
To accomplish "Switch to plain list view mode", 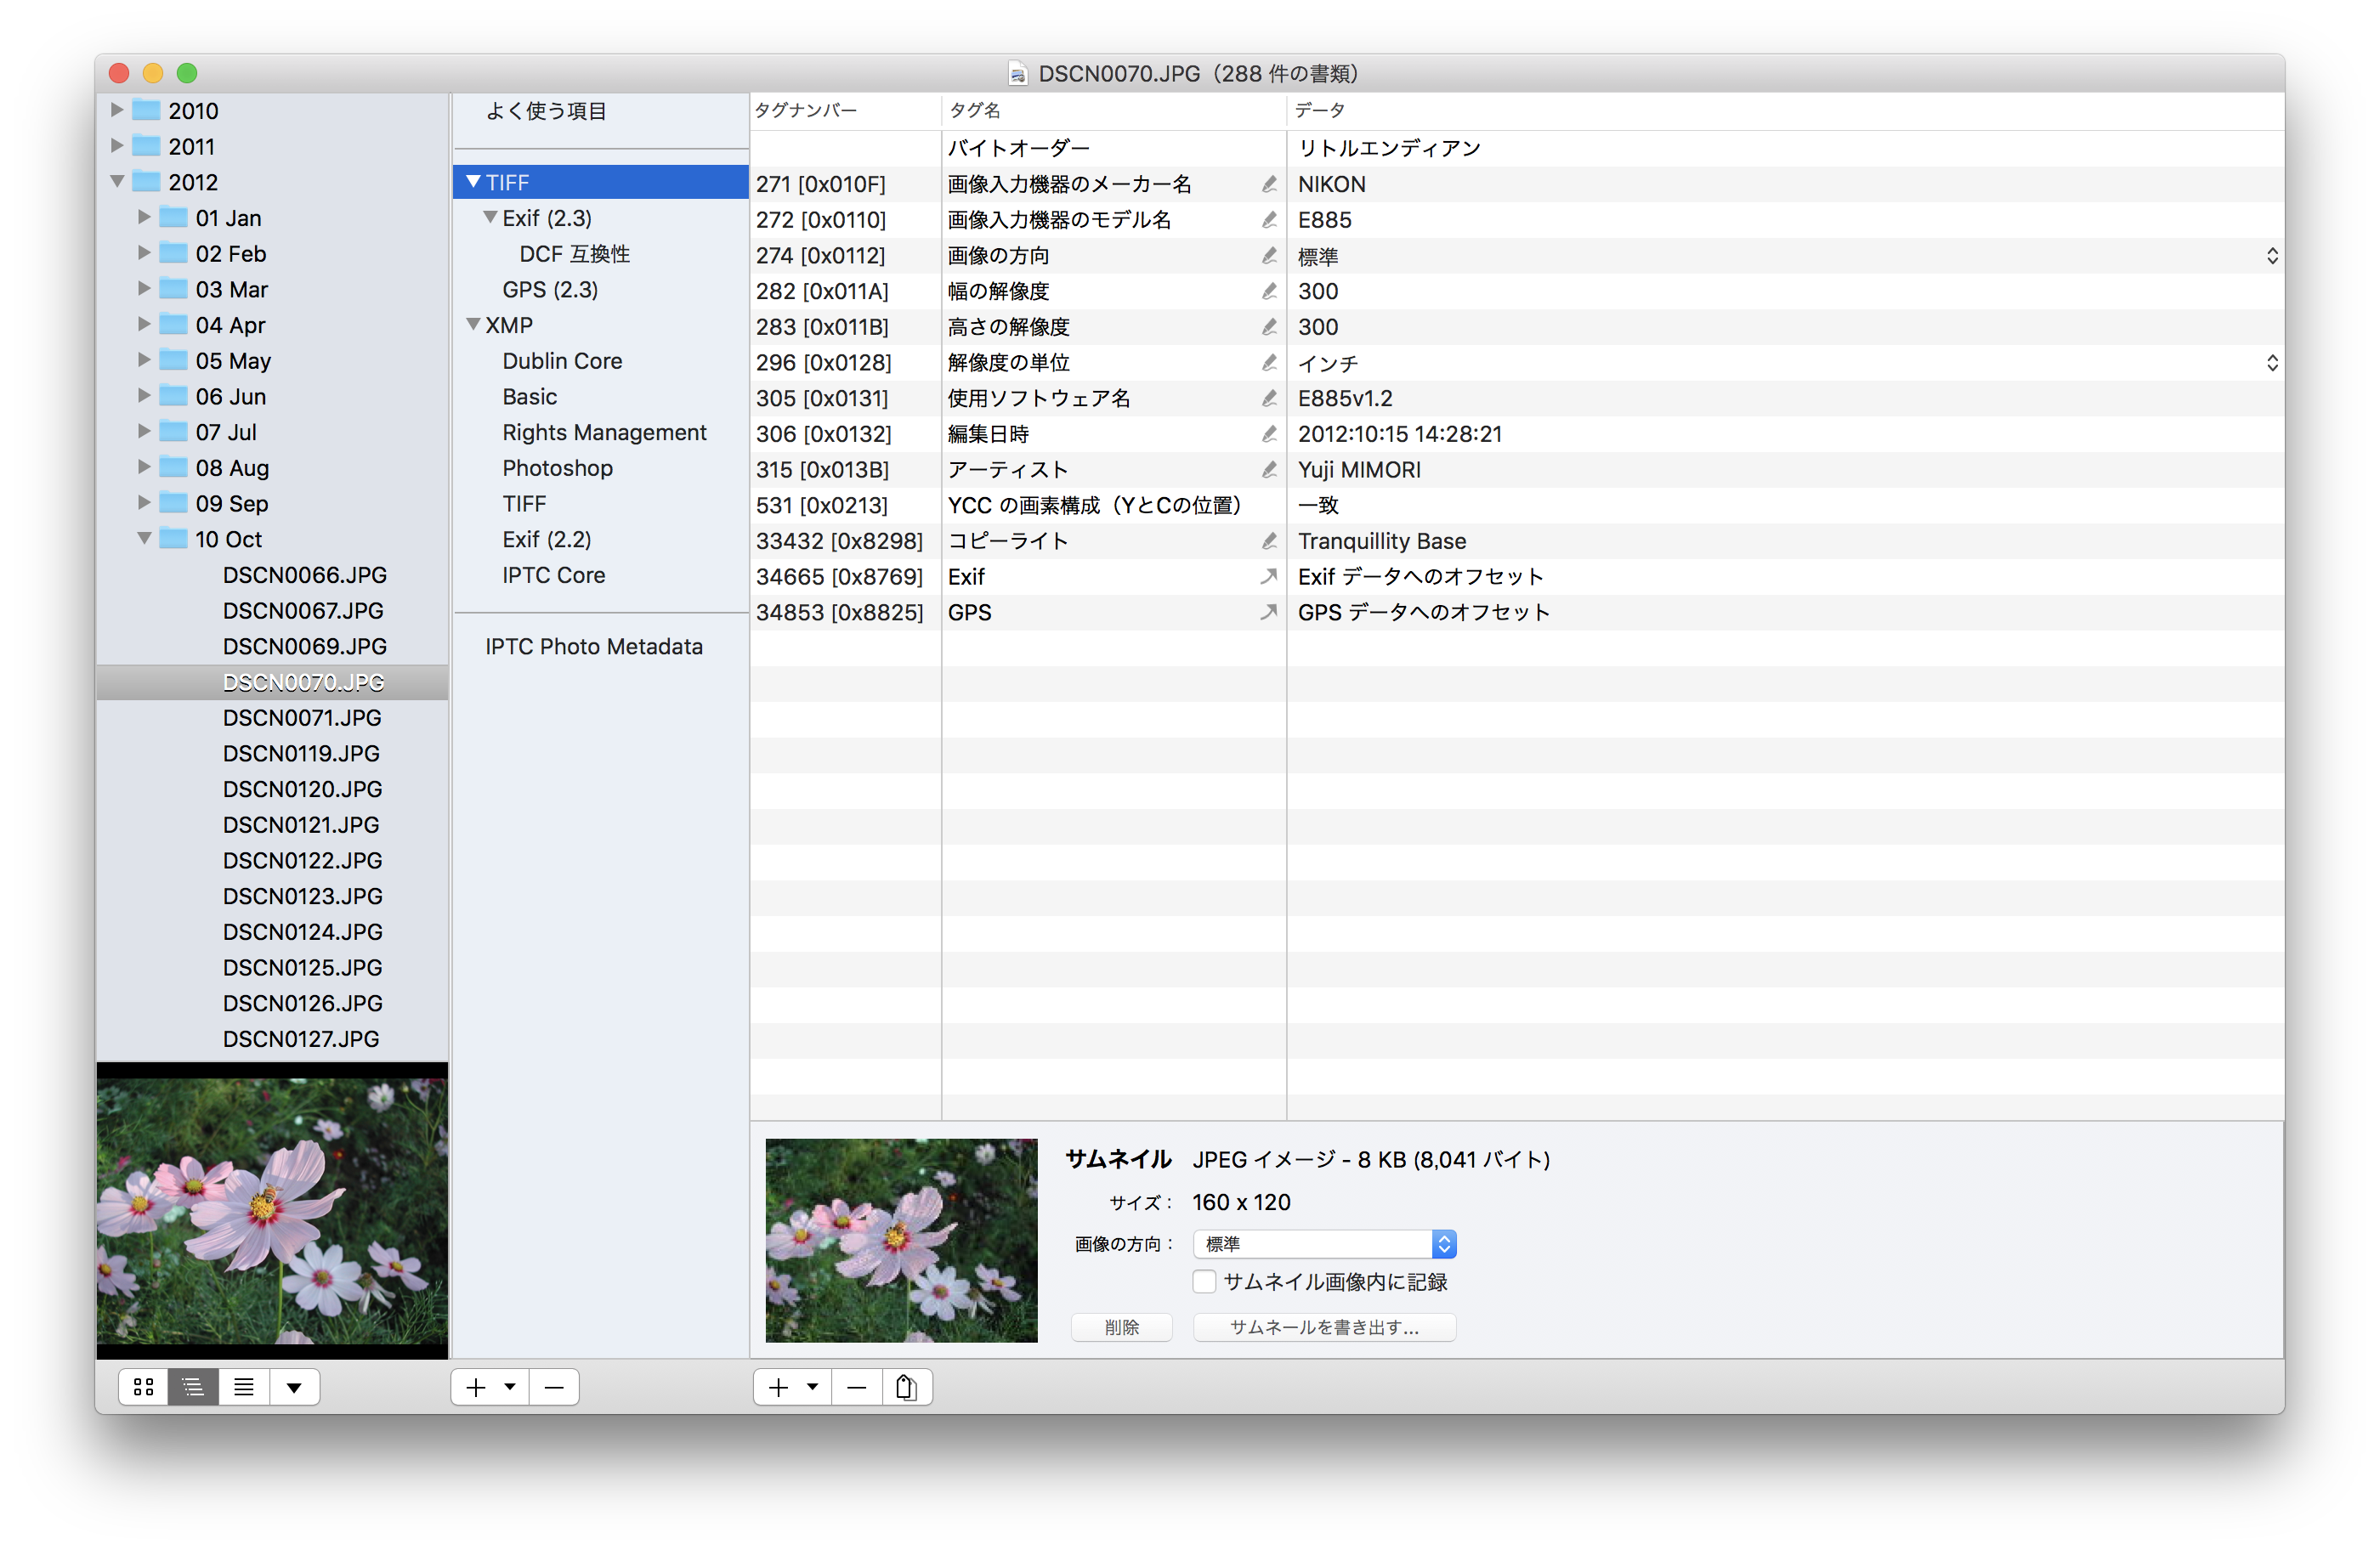I will [x=244, y=1387].
